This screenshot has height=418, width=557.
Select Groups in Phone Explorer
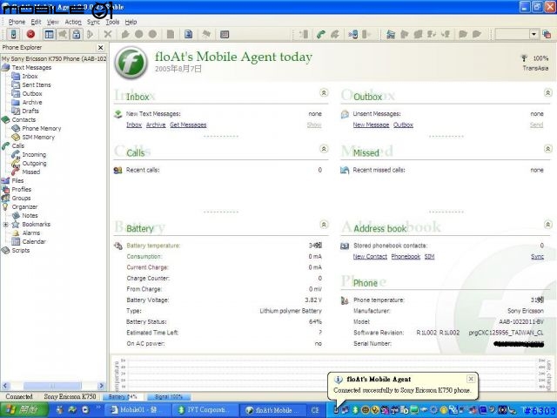pos(21,198)
